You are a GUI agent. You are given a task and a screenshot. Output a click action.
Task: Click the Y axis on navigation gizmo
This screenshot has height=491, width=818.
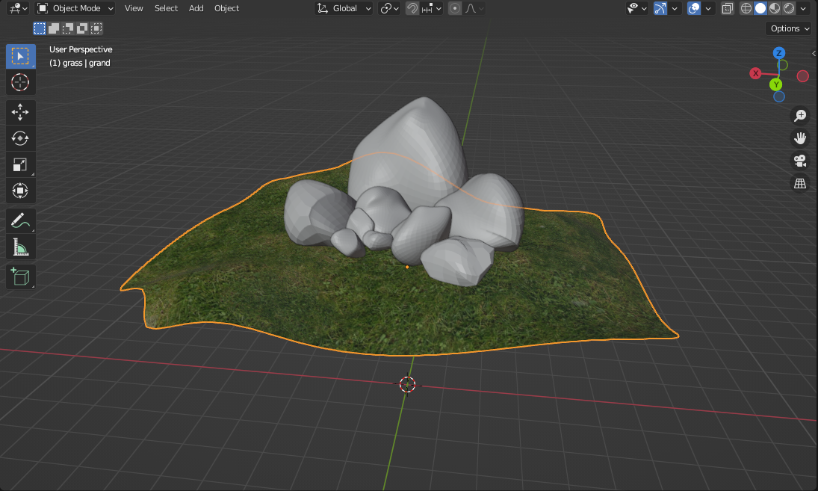(775, 84)
